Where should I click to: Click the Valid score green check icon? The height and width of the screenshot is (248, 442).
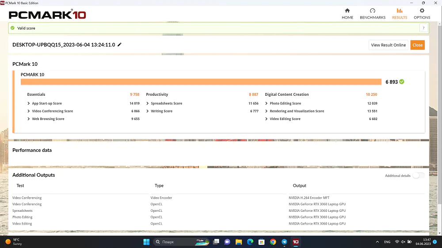click(12, 28)
